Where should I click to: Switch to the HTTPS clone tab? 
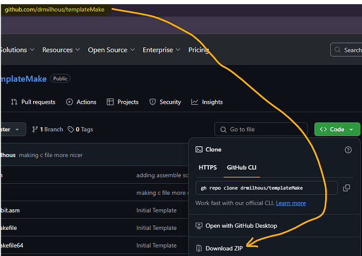tap(208, 168)
